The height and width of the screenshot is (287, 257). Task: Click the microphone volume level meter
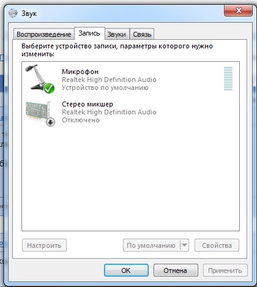tap(228, 78)
